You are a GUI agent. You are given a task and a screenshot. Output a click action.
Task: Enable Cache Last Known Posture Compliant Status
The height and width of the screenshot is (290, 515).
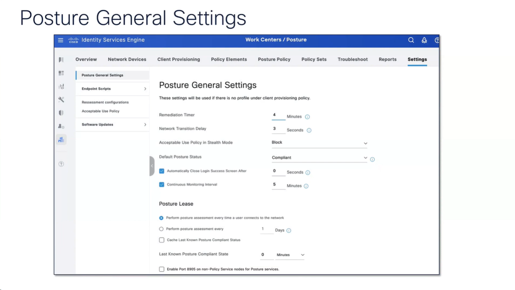click(x=162, y=240)
